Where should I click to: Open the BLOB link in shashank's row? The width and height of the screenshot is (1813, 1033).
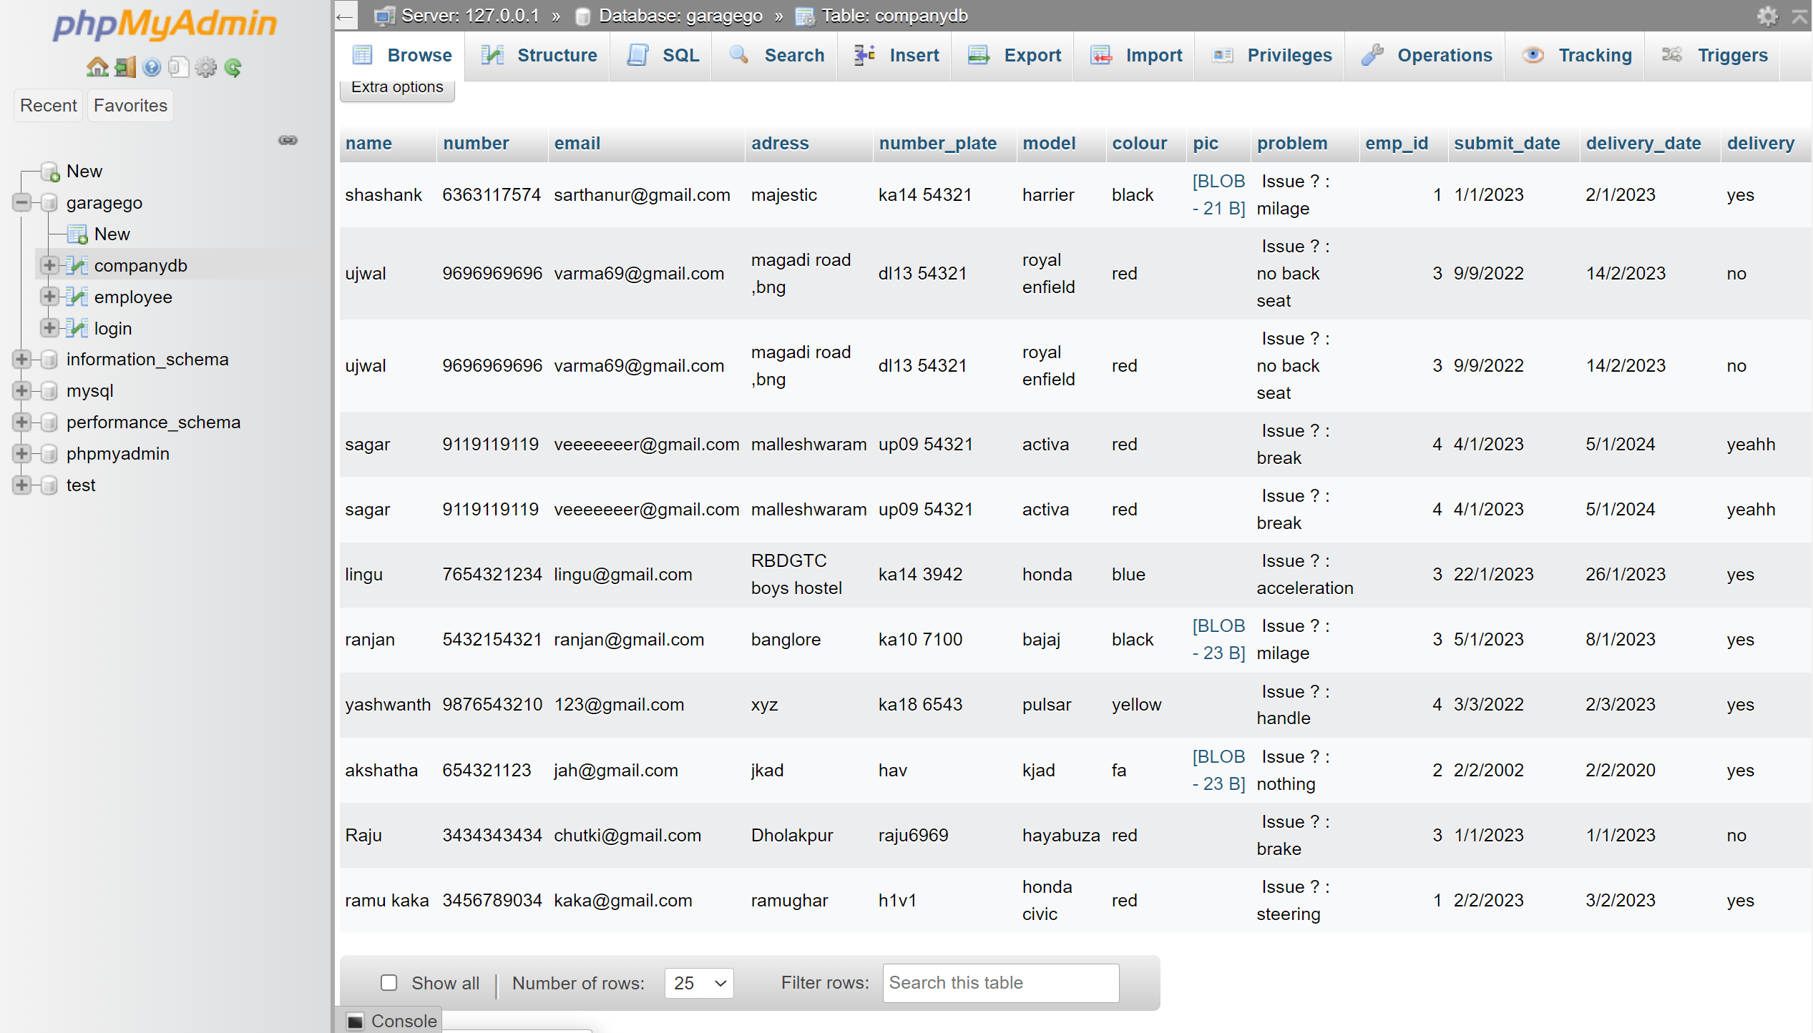tap(1218, 194)
